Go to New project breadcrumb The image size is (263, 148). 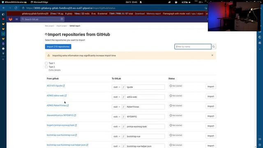coord(49,26)
